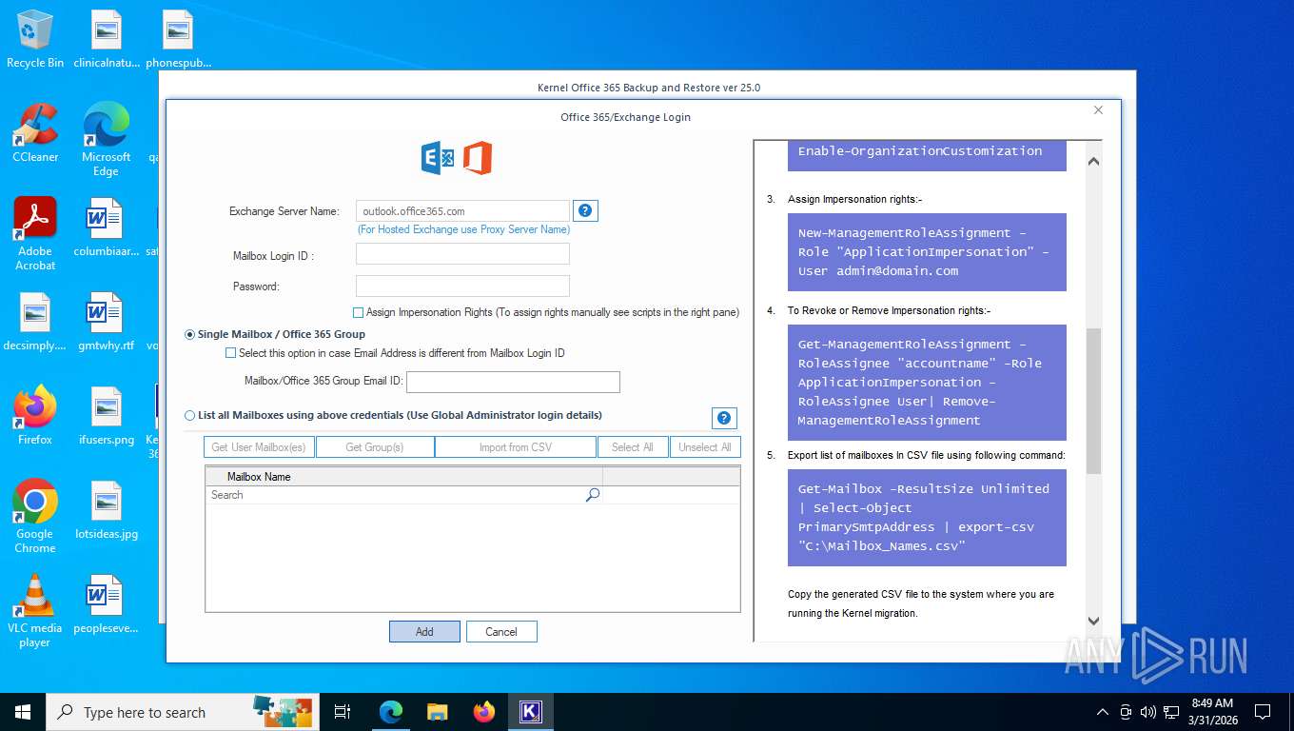Open Recycle Bin desktop icon
Image resolution: width=1294 pixels, height=731 pixels.
pos(35,39)
